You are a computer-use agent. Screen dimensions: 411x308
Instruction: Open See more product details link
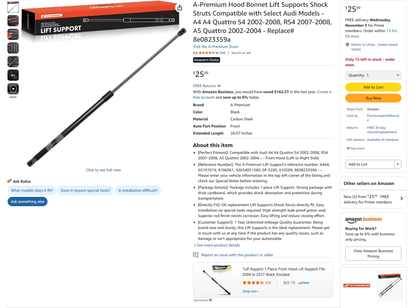coord(218,245)
